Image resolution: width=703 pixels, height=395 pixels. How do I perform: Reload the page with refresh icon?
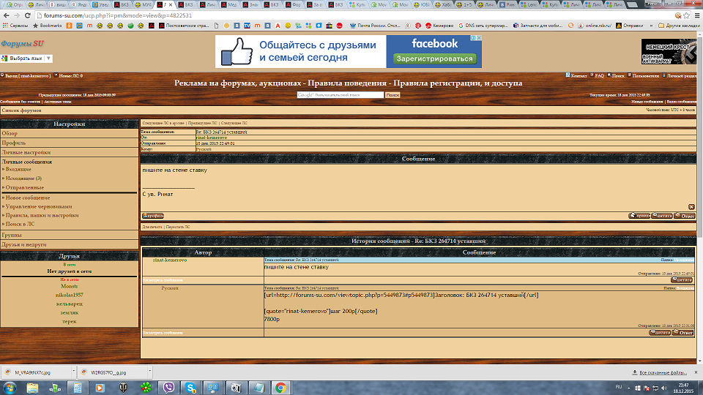[x=28, y=15]
